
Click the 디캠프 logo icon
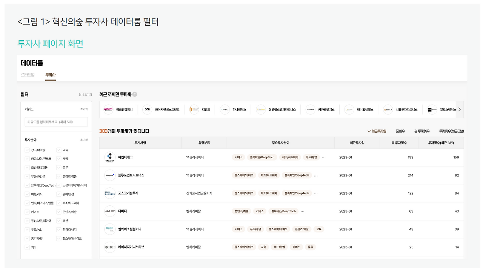(194, 110)
